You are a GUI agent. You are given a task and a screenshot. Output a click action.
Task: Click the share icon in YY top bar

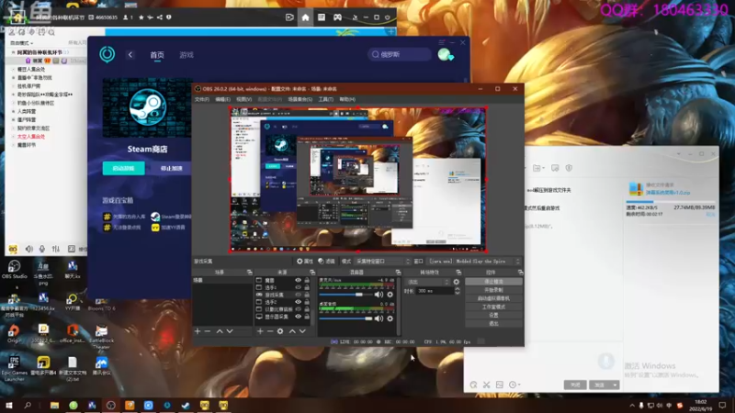159,17
